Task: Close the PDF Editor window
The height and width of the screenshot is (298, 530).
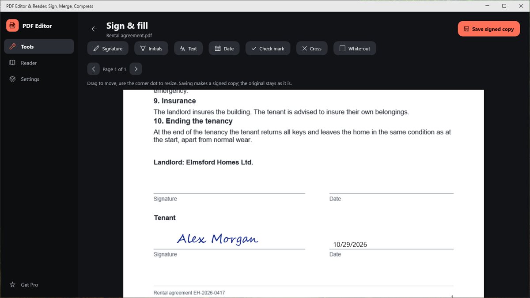Action: [x=522, y=6]
